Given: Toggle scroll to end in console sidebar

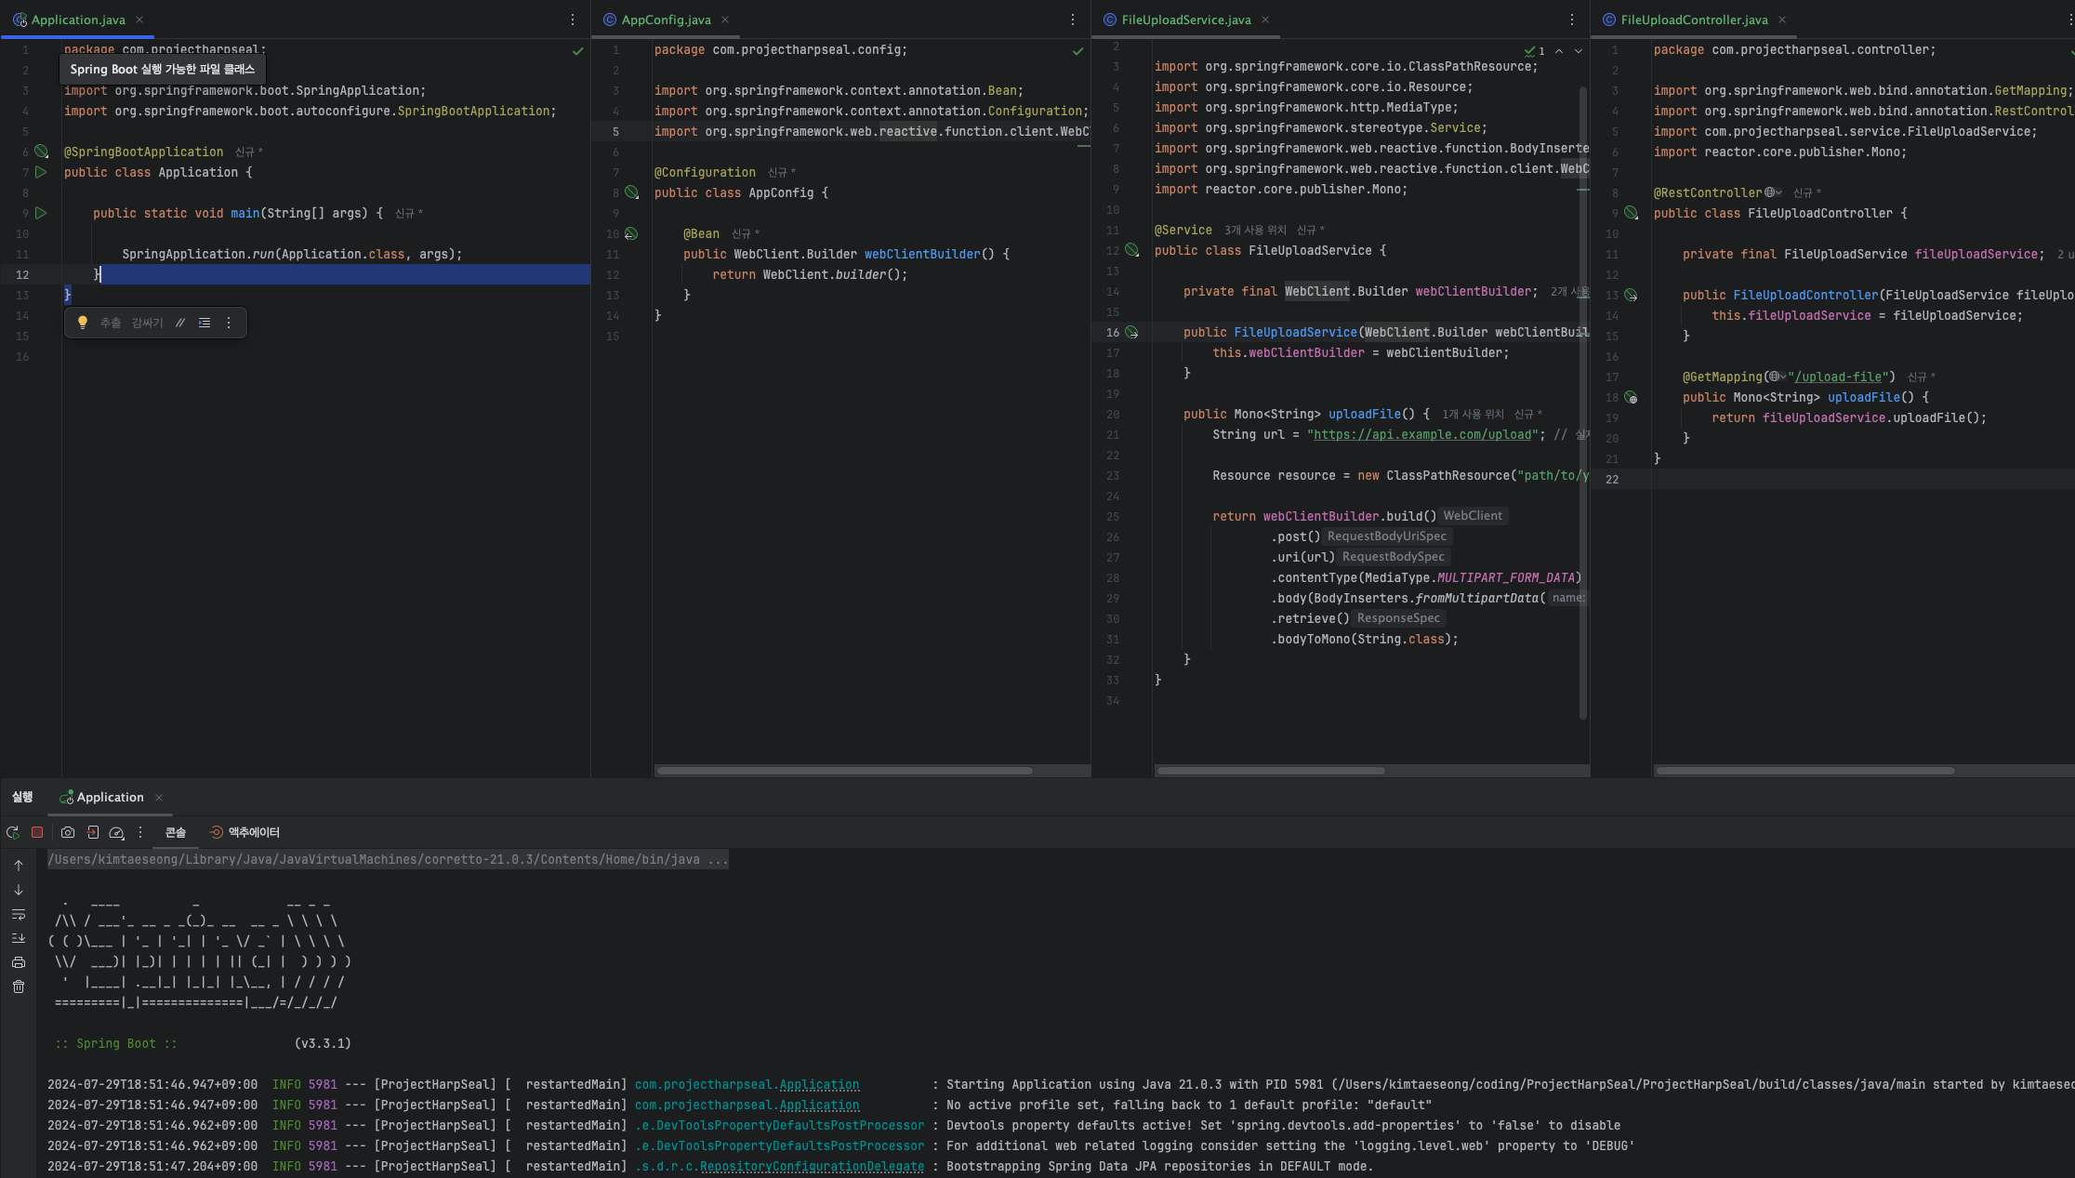Looking at the screenshot, I should pyautogui.click(x=19, y=939).
